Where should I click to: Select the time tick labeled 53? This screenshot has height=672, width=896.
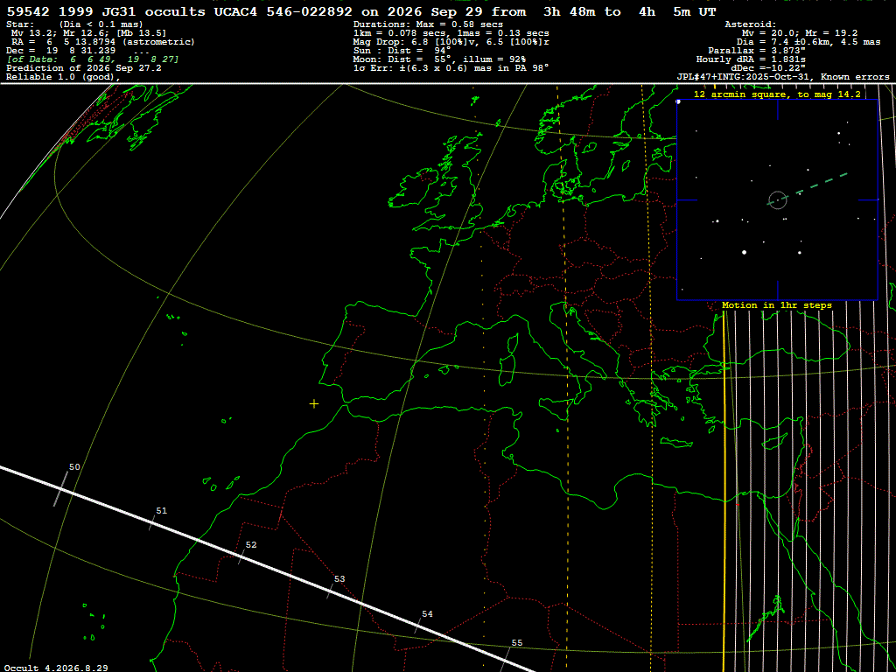[x=339, y=579]
